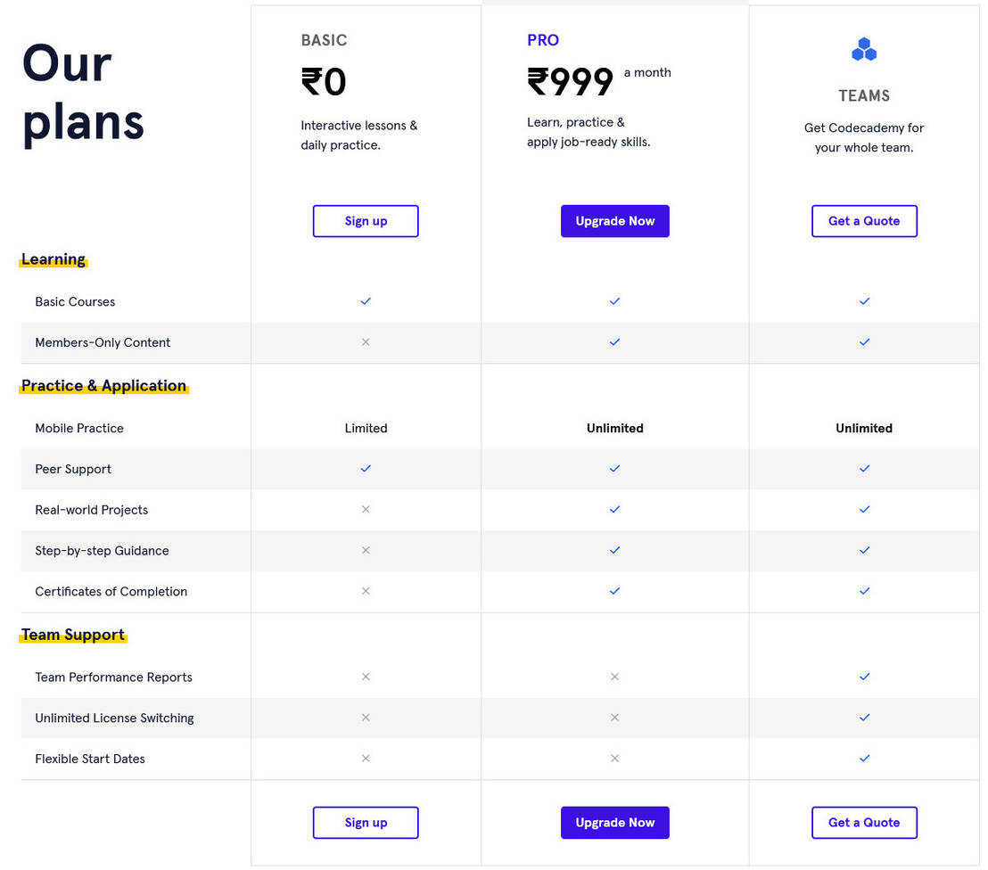Click the X for Members-Only Content under BASIC
988x870 pixels.
(x=366, y=341)
